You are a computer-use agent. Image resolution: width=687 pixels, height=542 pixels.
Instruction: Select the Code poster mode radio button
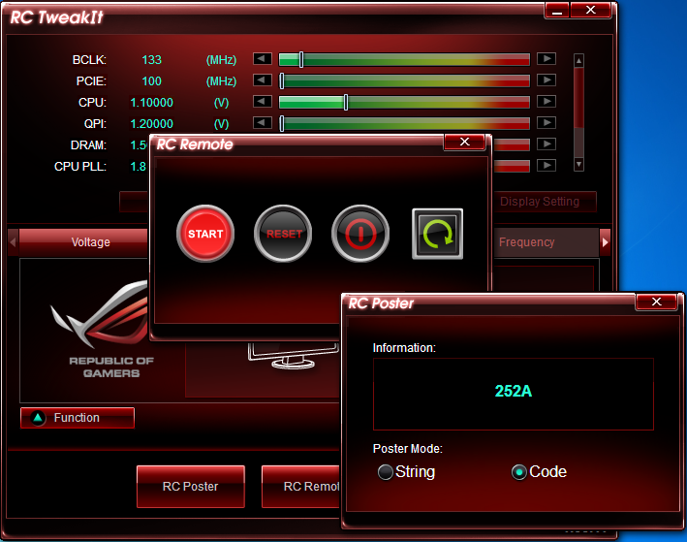pos(519,472)
